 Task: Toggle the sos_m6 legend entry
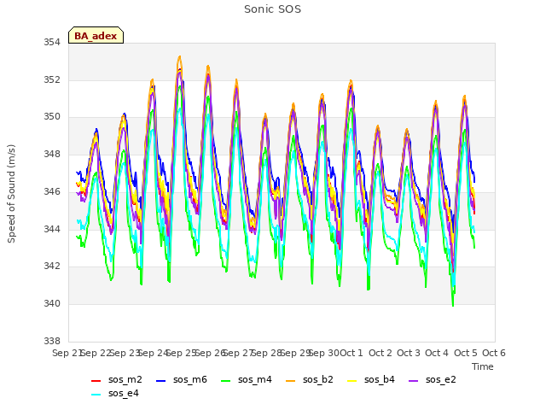pos(182,379)
